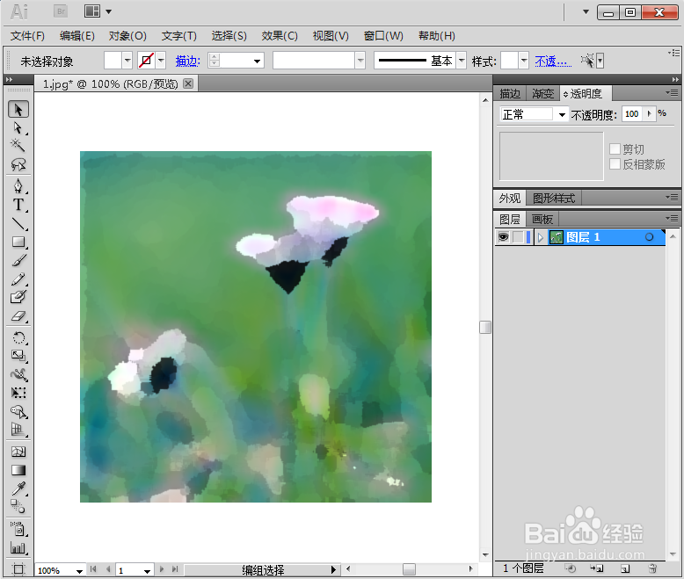Select the Lasso tool
The height and width of the screenshot is (579, 684).
pyautogui.click(x=18, y=164)
